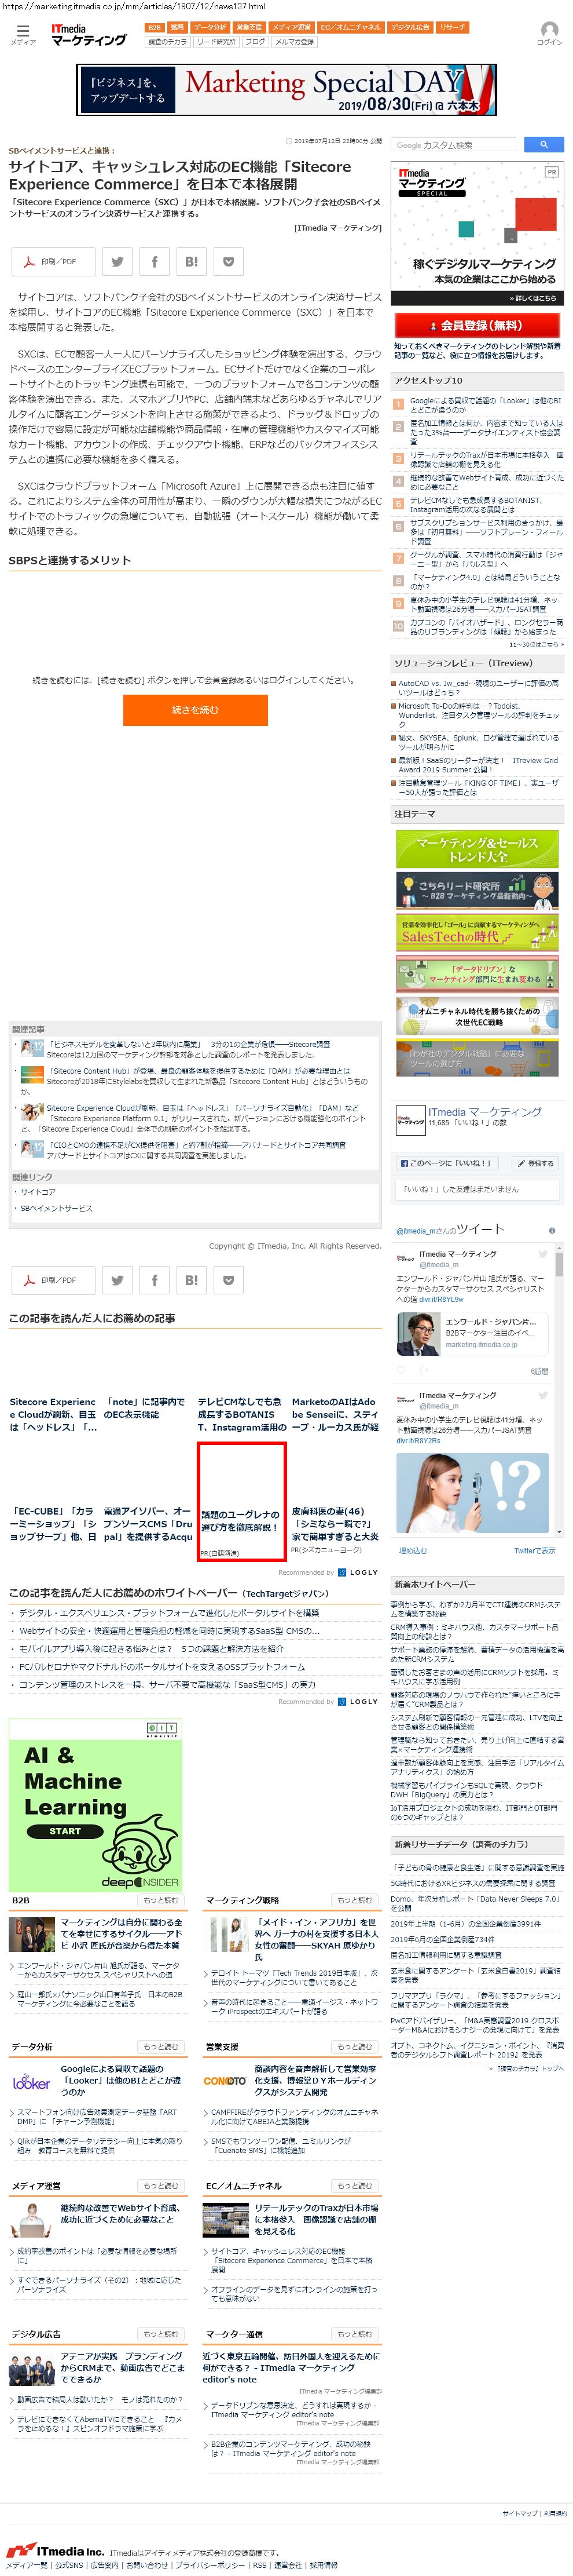This screenshot has height=2576, width=573.
Task: Open the SalesTechの時代 theme banner
Action: click(x=477, y=932)
